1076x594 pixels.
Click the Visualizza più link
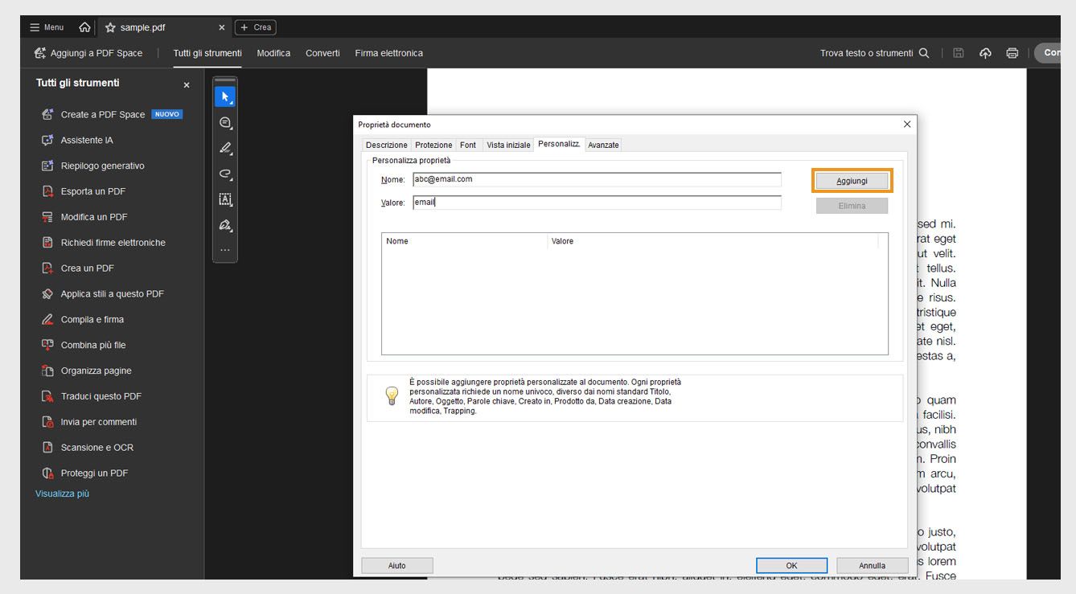click(x=62, y=494)
